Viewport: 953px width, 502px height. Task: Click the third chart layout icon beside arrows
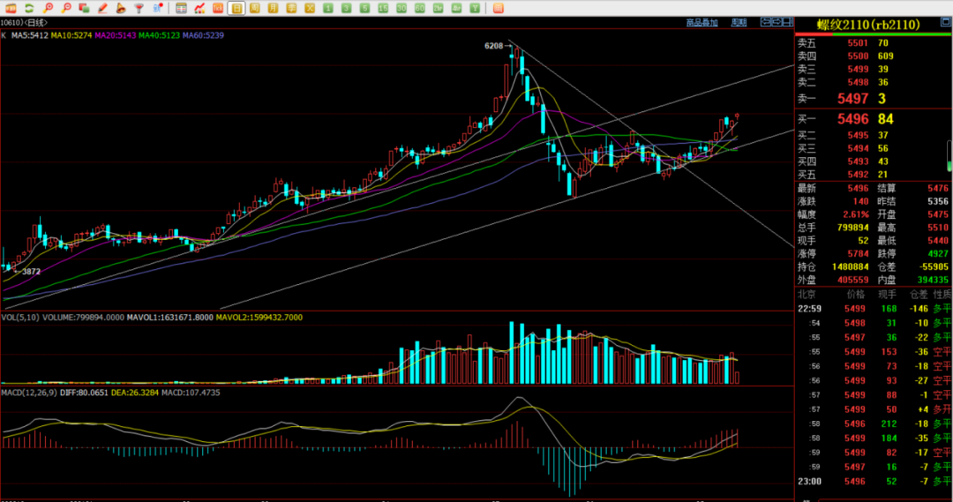[787, 22]
